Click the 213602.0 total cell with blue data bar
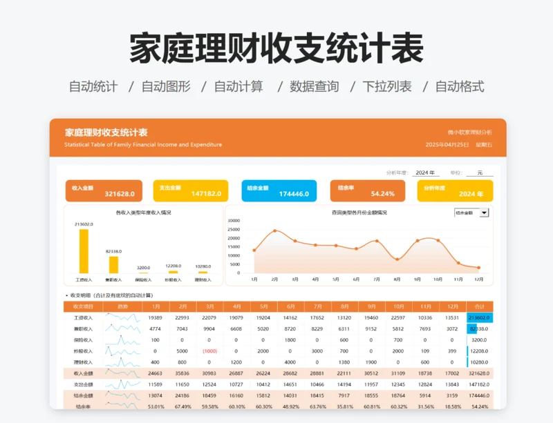This screenshot has width=553, height=423. 480,317
